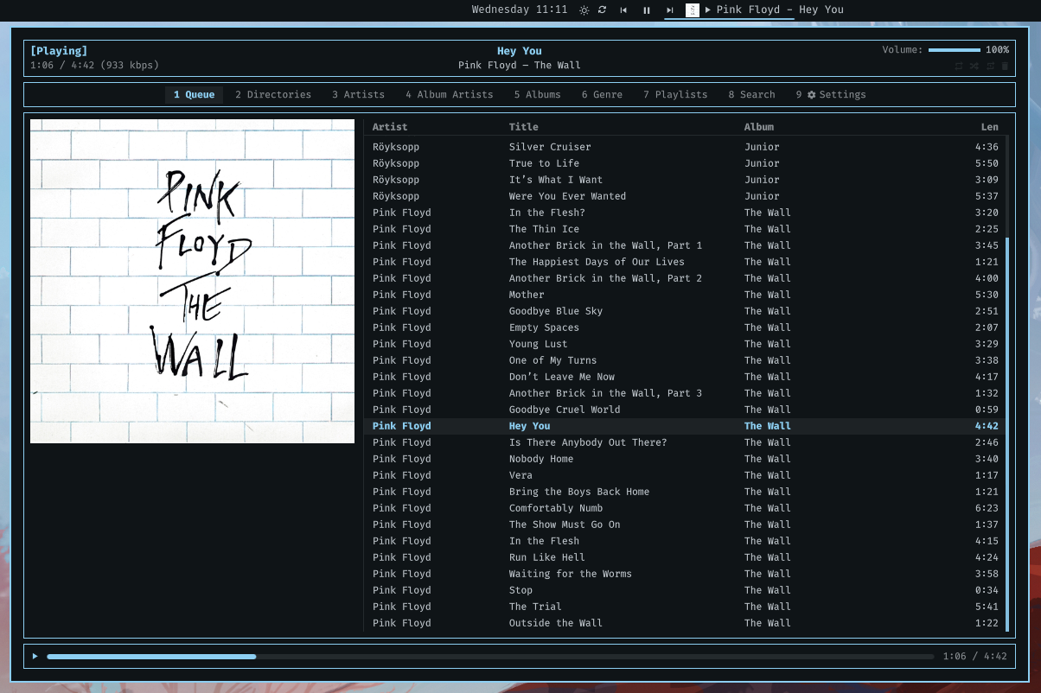Click play icon beside progress bar
Image resolution: width=1041 pixels, height=693 pixels.
(x=35, y=656)
